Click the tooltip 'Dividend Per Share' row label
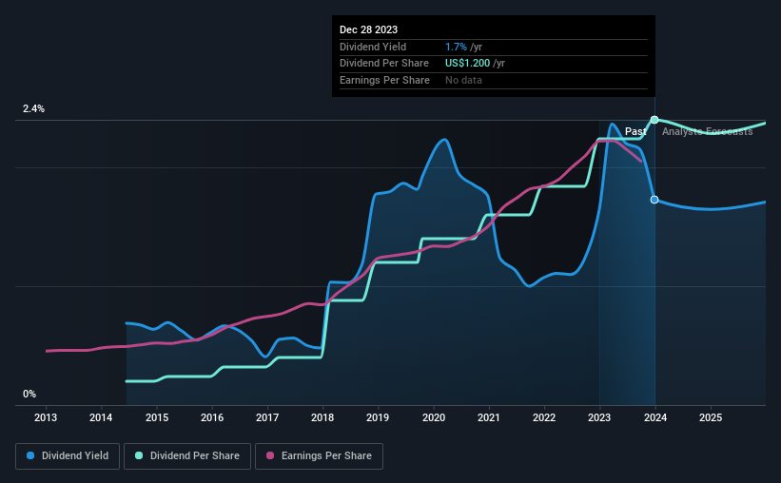Screen dimensions: 781x483 click(384, 64)
